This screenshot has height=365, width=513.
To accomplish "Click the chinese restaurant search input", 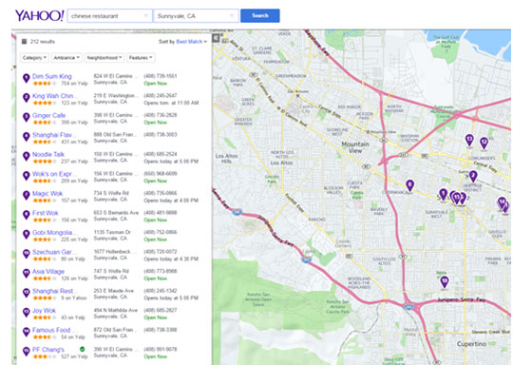I will [109, 16].
